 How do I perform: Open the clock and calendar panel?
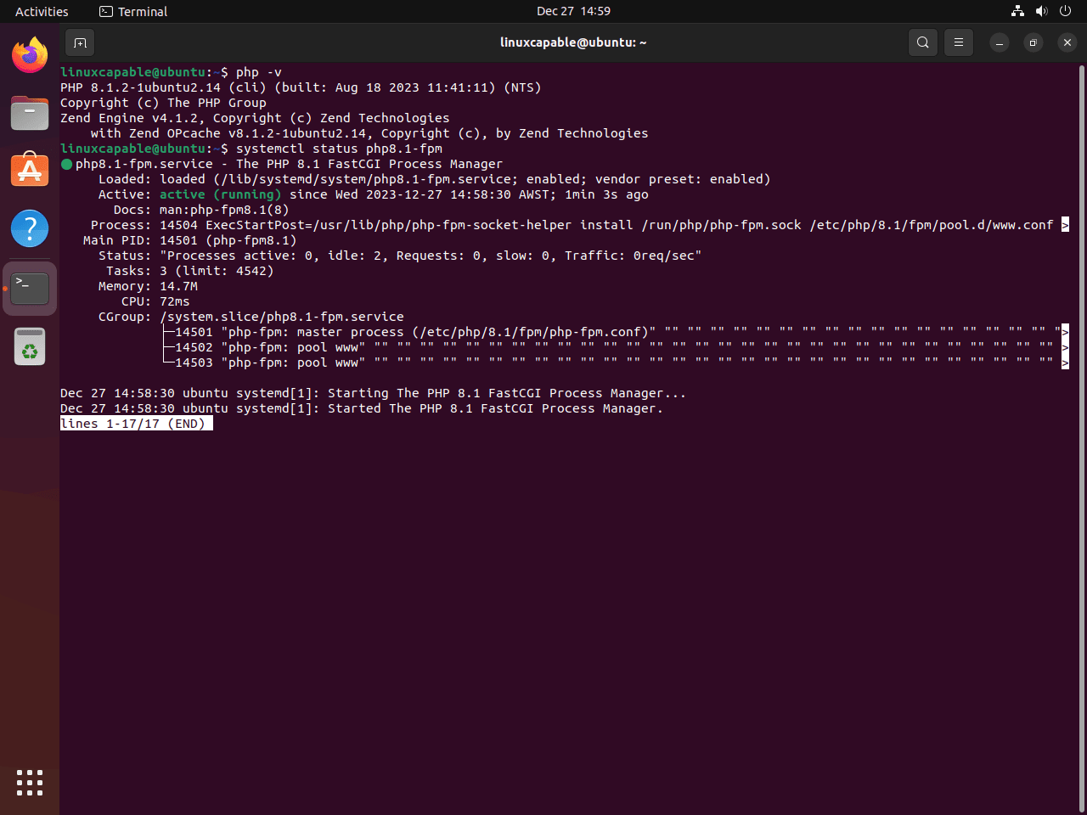pyautogui.click(x=573, y=11)
